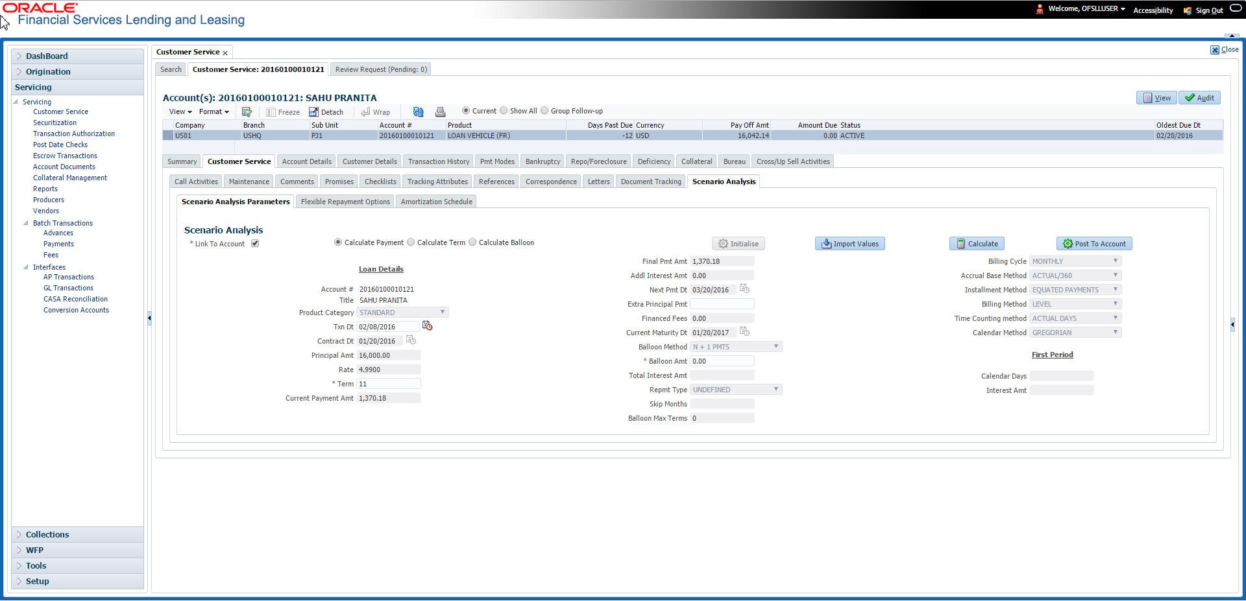Click the right-side panel splitter arrow

[x=1232, y=325]
